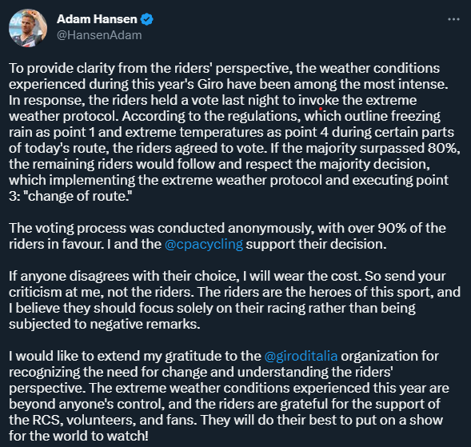Click the Adam Hansen display name
471x447 pixels.
(x=97, y=19)
